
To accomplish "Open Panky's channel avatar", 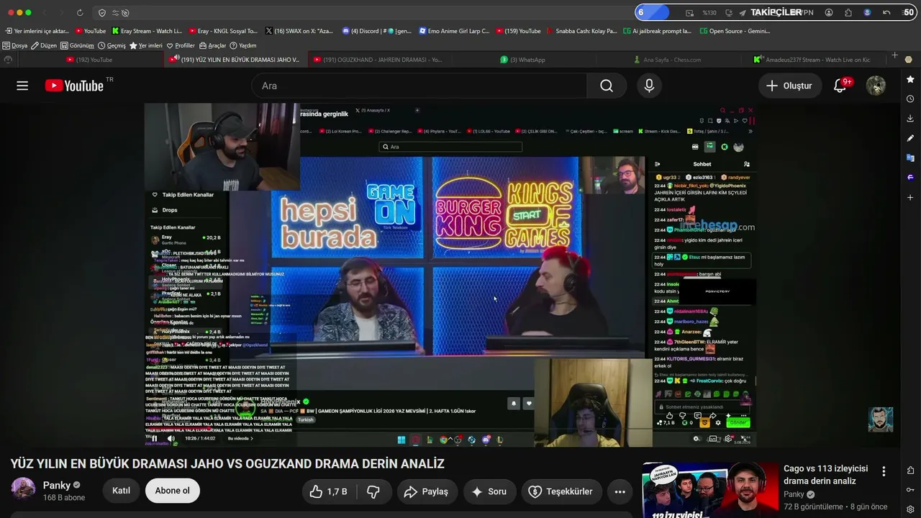I will pos(23,489).
